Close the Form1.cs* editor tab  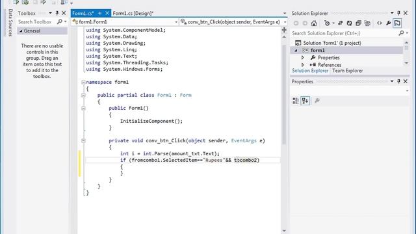(x=107, y=13)
